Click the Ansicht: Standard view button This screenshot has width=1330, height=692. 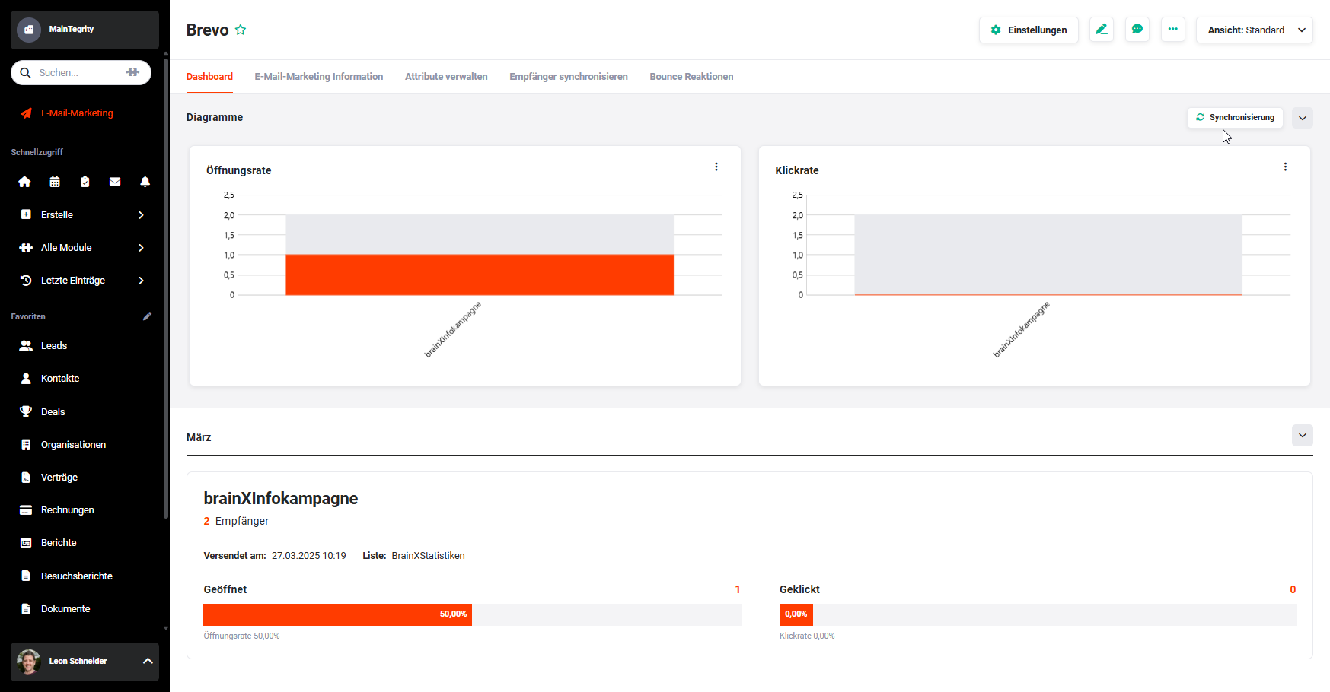click(1244, 30)
